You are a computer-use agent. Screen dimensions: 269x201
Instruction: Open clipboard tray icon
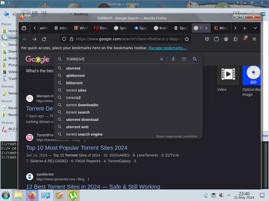click(x=213, y=195)
